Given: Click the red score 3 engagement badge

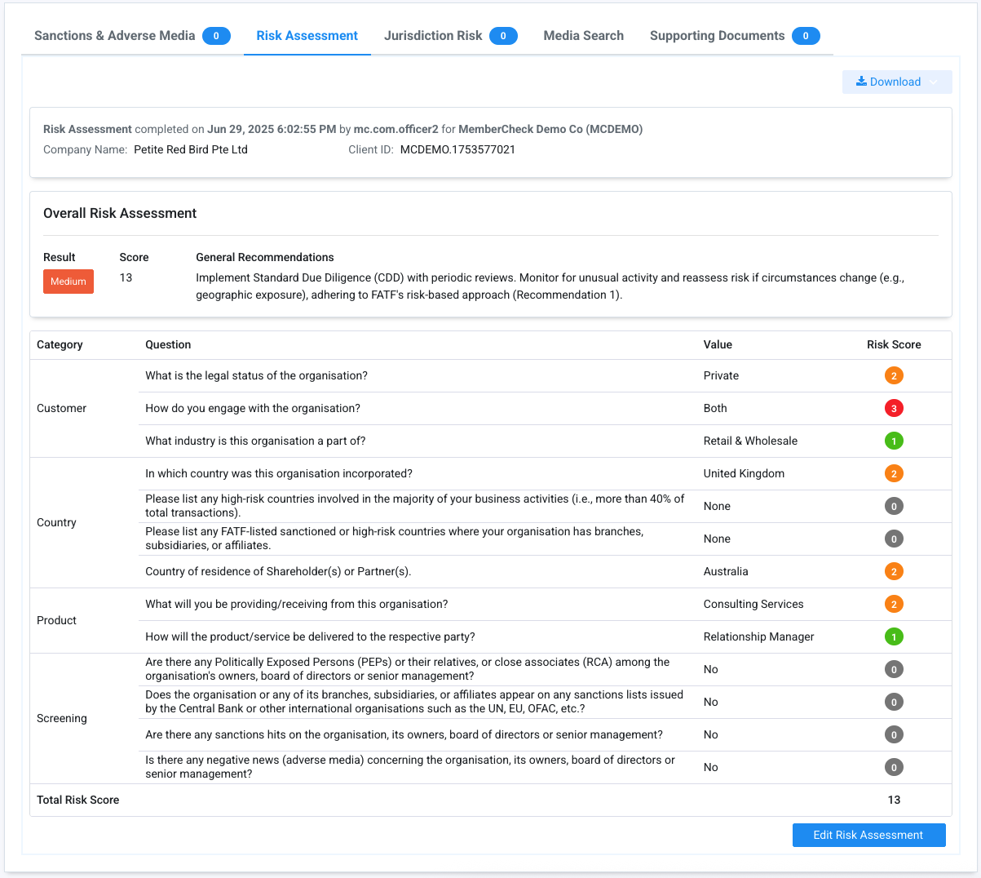Looking at the screenshot, I should pyautogui.click(x=894, y=409).
